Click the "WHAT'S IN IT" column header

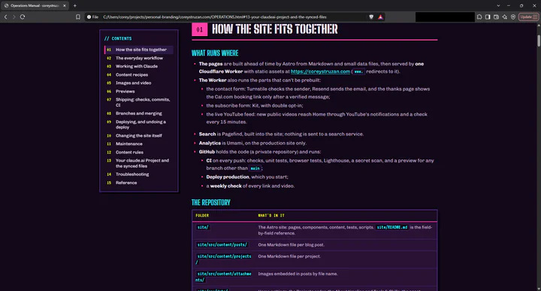271,215
